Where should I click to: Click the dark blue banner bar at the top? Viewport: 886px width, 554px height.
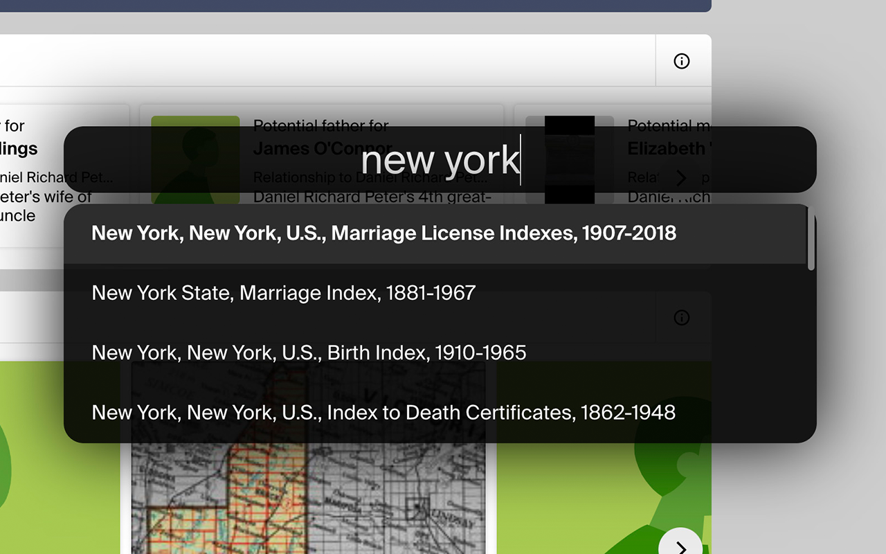click(x=356, y=6)
